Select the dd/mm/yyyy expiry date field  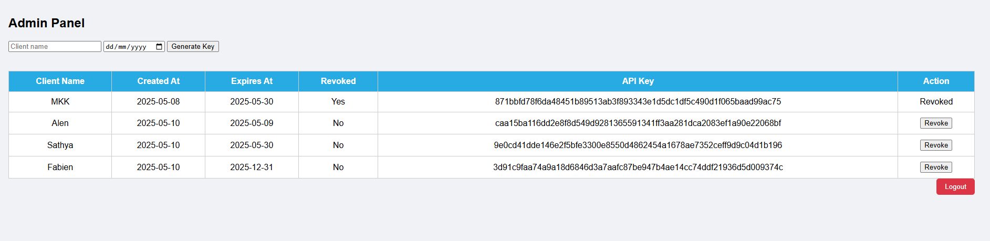pos(134,47)
